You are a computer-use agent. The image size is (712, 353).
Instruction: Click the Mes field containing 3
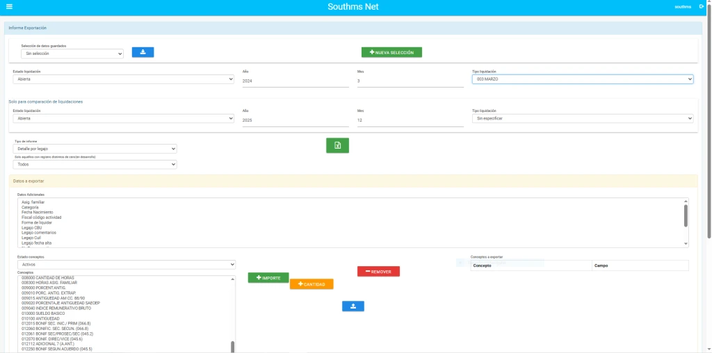[410, 81]
